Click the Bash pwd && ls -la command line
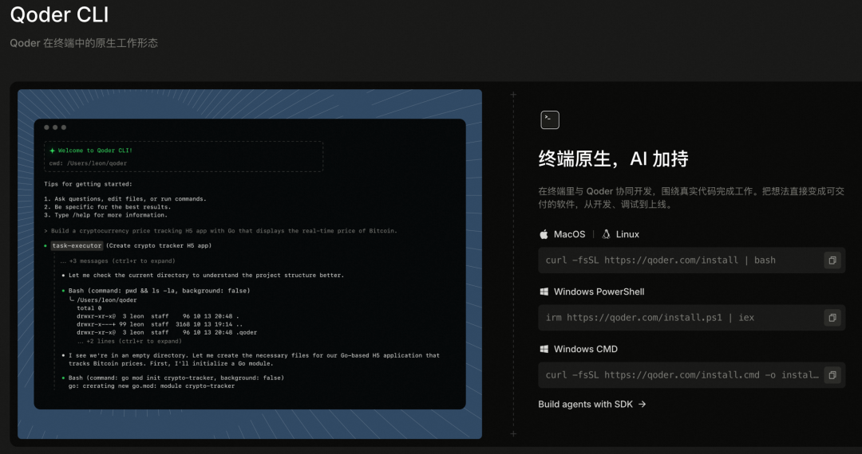 tap(159, 291)
